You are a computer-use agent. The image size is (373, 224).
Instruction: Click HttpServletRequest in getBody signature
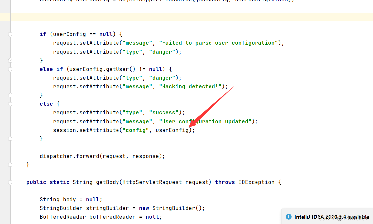tap(152, 182)
